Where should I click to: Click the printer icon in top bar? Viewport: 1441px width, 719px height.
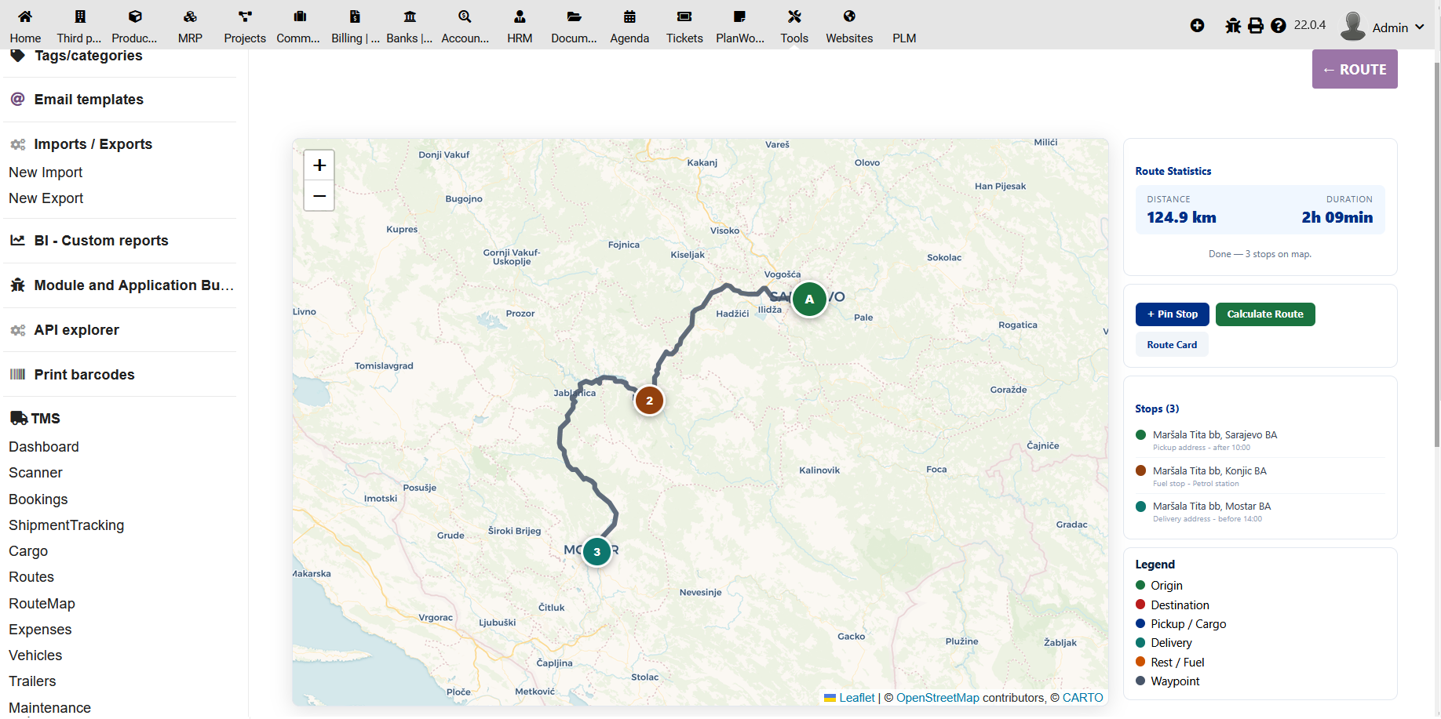[1256, 26]
